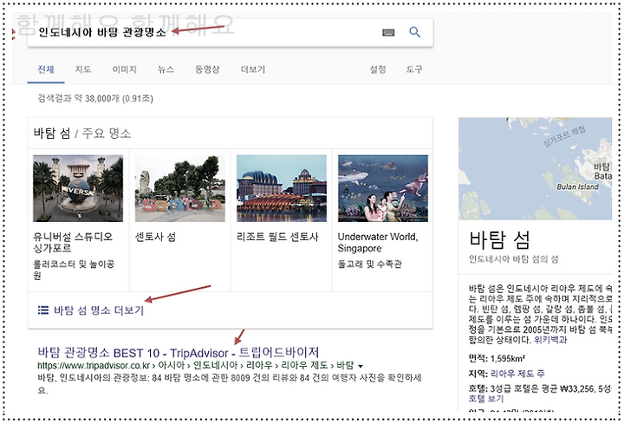Click the TripAdvisor result snippet text
Image resolution: width=624 pixels, height=424 pixels.
pos(230,383)
